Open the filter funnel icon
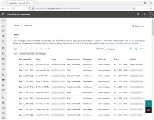 click(x=131, y=49)
